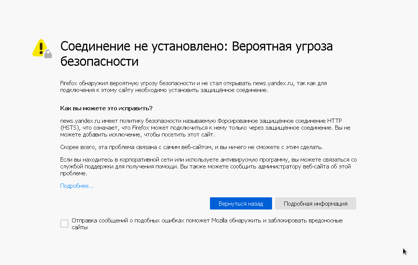Image resolution: width=418 pixels, height=265 pixels.
Task: Click the word "Firefox" opening the first paragraph
Action: pos(69,83)
